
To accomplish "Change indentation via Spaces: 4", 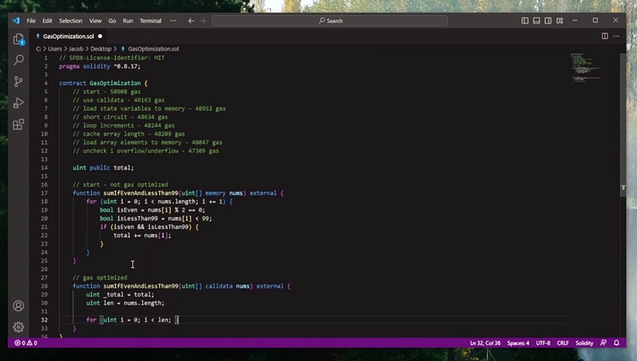I will click(x=518, y=343).
